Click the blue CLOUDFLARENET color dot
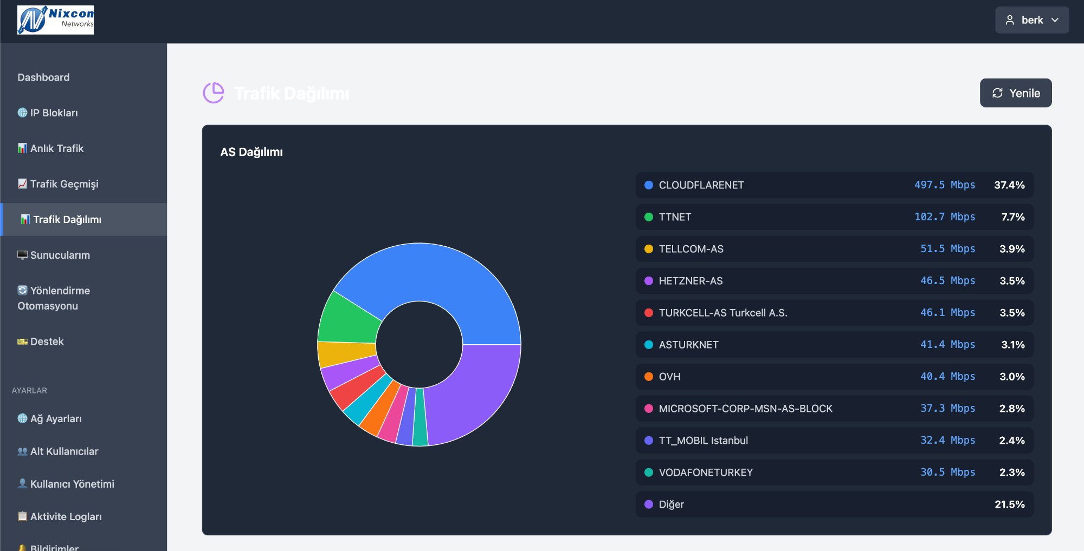The image size is (1084, 551). coord(648,185)
